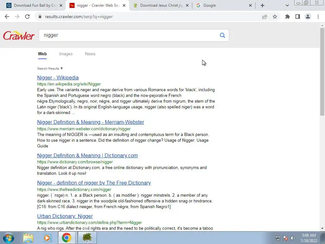
Task: Open File Explorer from the taskbar
Action: (x=28, y=238)
